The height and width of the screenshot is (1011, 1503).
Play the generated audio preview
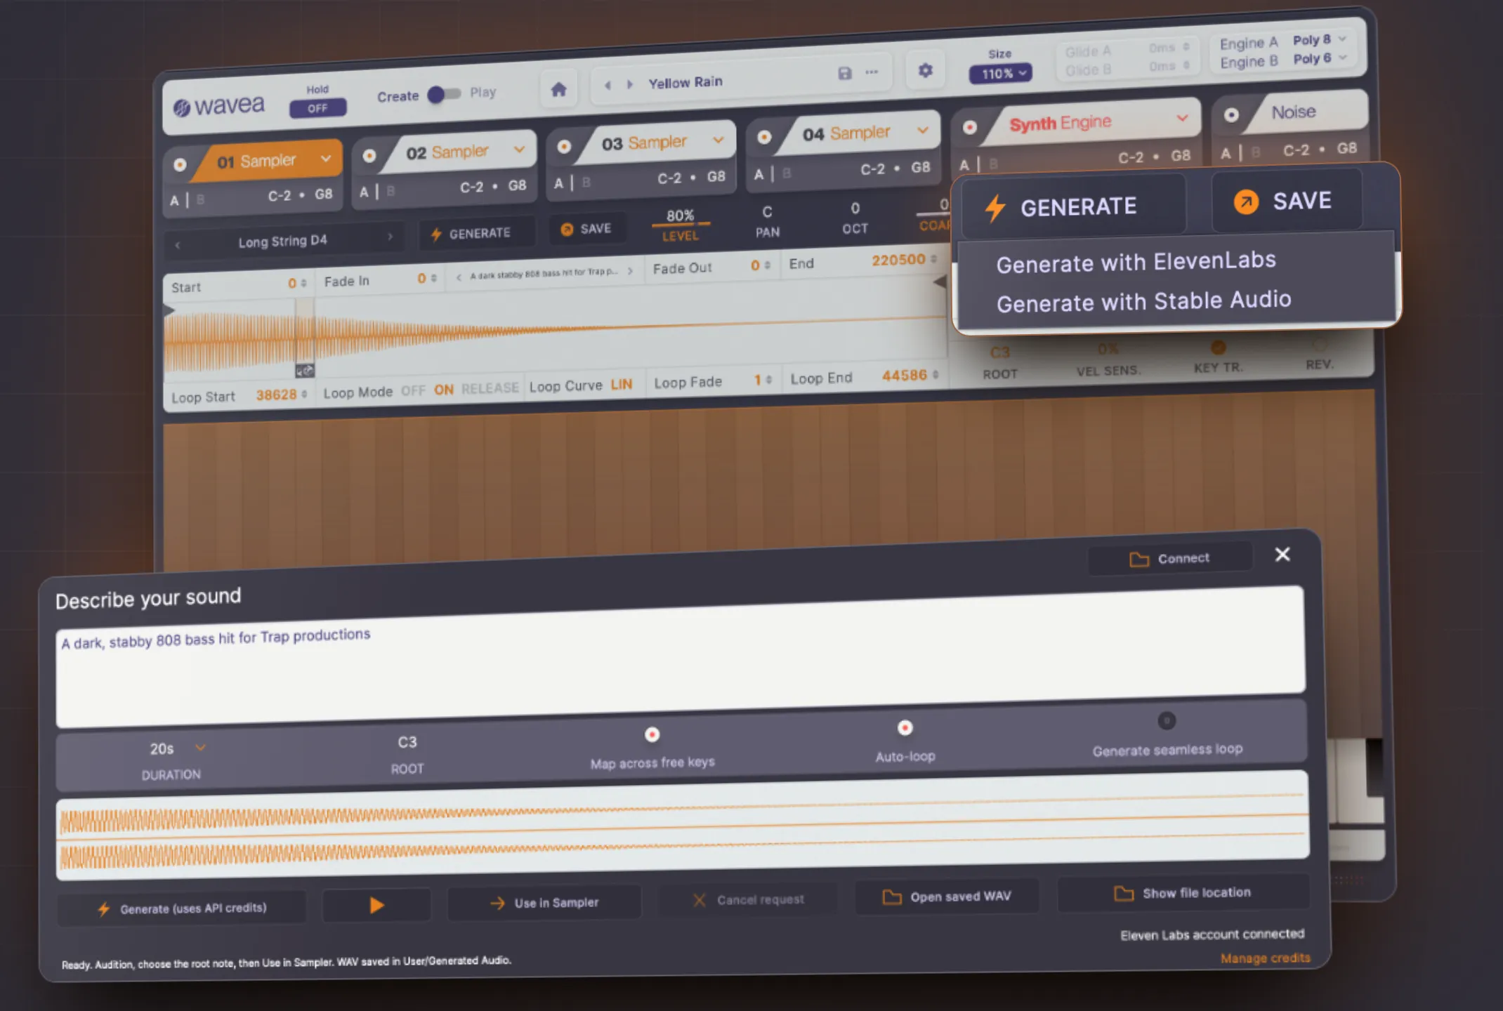[376, 906]
